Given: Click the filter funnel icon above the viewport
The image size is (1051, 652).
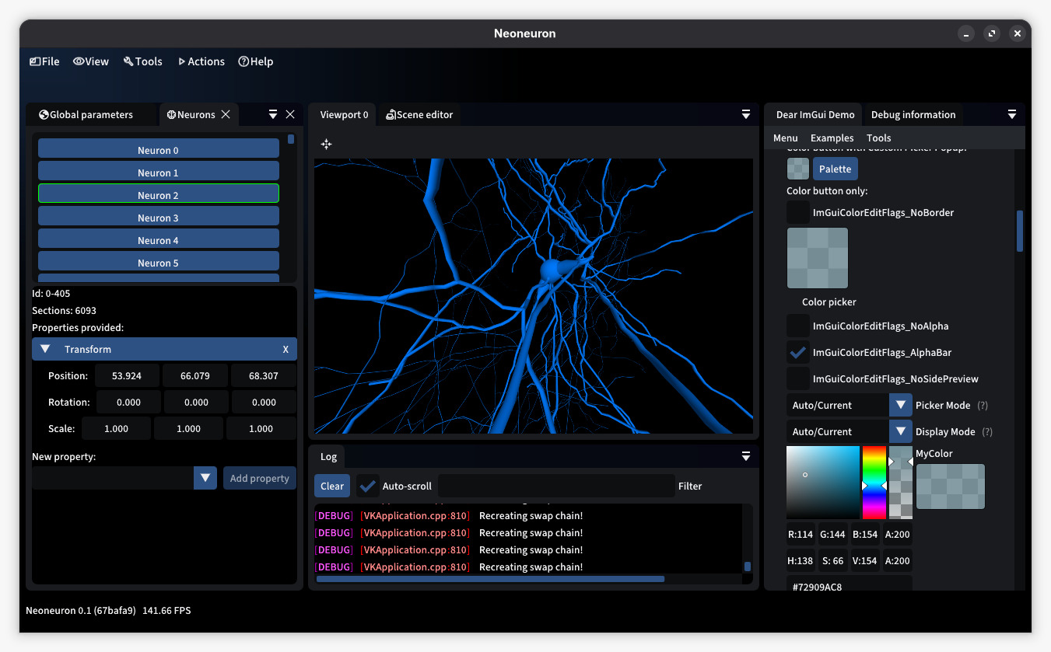Looking at the screenshot, I should [745, 113].
